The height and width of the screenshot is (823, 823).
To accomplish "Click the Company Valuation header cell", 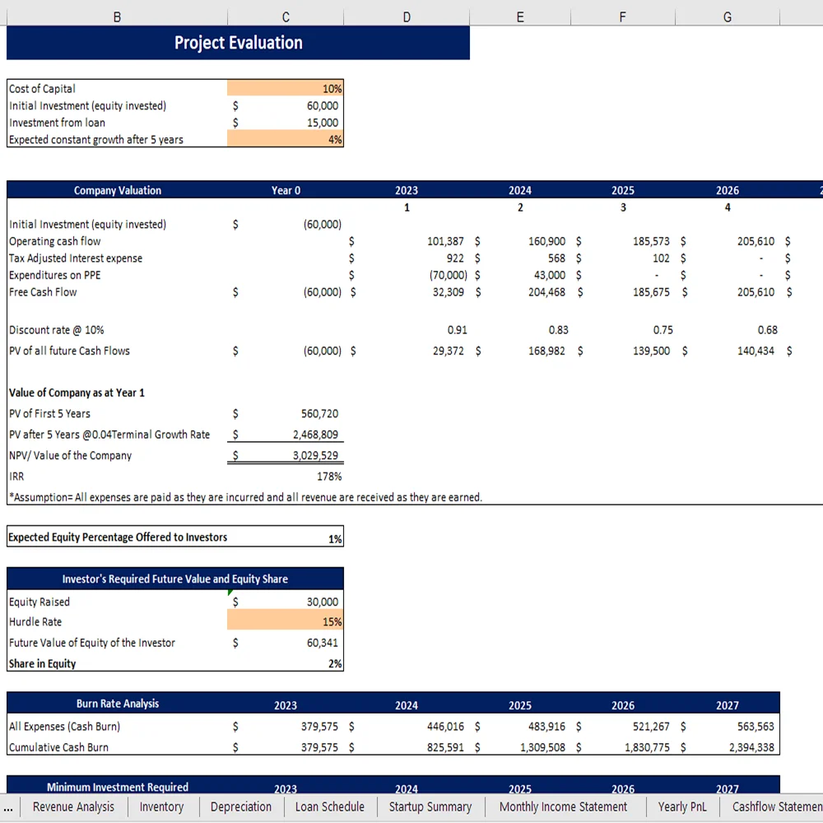I will pos(117,190).
